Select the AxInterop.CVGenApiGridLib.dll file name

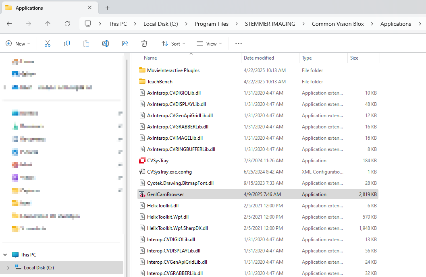tap(180, 115)
